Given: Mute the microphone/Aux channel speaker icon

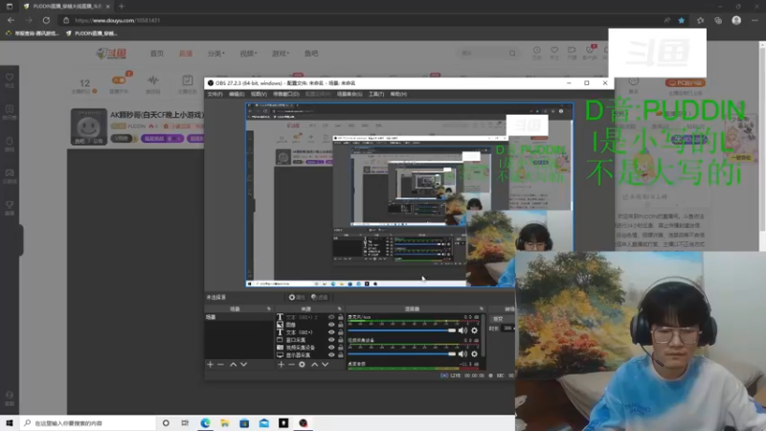Looking at the screenshot, I should (x=462, y=330).
